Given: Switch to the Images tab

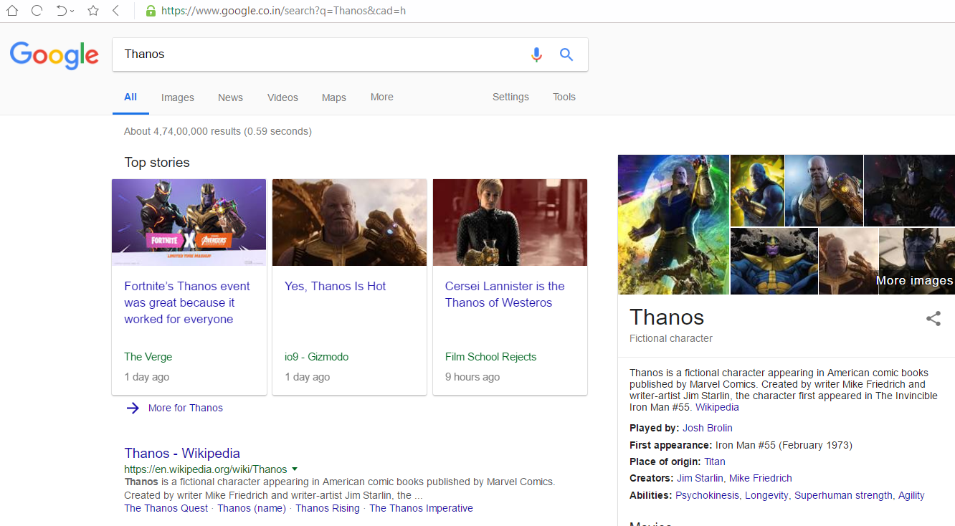Looking at the screenshot, I should pyautogui.click(x=178, y=97).
